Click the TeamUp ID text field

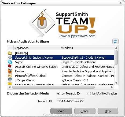click(x=71, y=101)
